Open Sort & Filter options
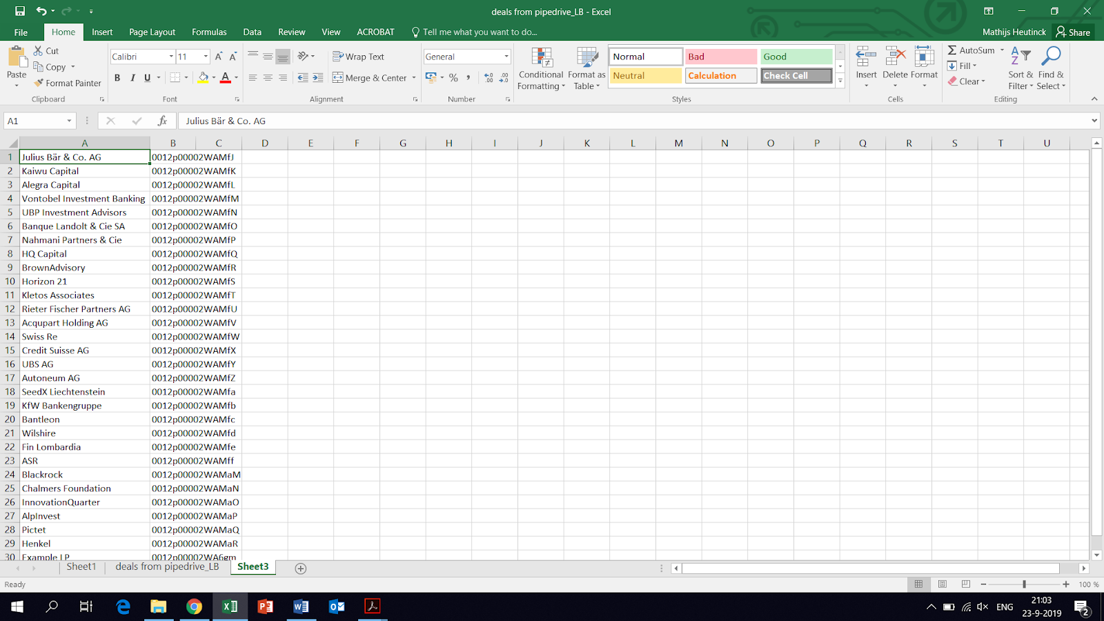Screen dimensions: 1104x621 click(1021, 68)
